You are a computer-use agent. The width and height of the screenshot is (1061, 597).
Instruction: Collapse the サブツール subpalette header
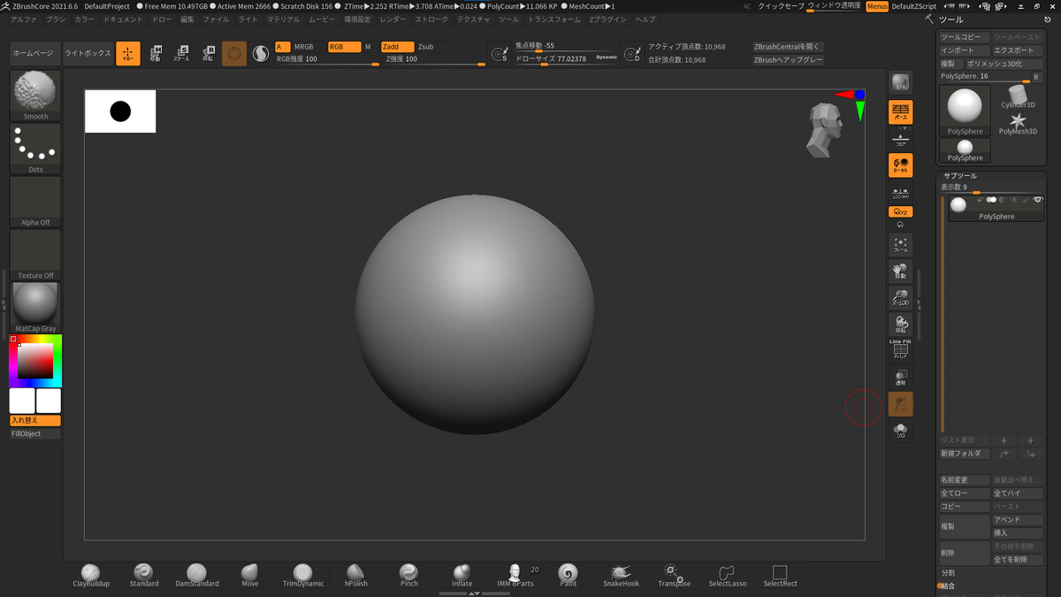pos(959,176)
